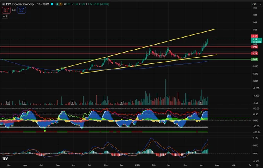Click the 100.00 oscillator scale label
263x168 pixels.
(256, 108)
